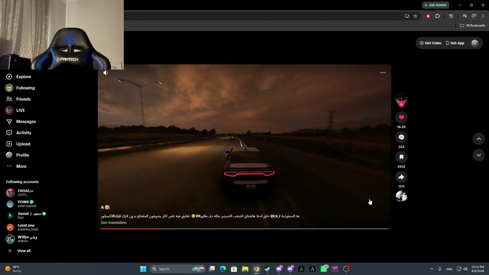This screenshot has height=275, width=489.
Task: Open Profile from the sidebar avatar
Action: tap(9, 155)
